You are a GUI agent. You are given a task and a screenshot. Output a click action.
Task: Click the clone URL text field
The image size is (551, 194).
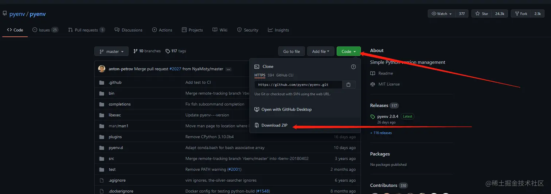[298, 85]
